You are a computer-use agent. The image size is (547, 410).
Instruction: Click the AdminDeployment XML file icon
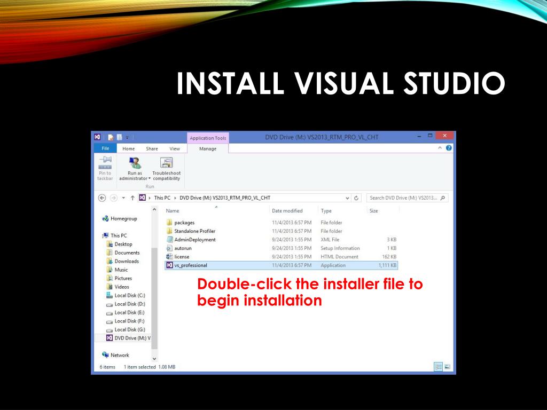pyautogui.click(x=169, y=240)
